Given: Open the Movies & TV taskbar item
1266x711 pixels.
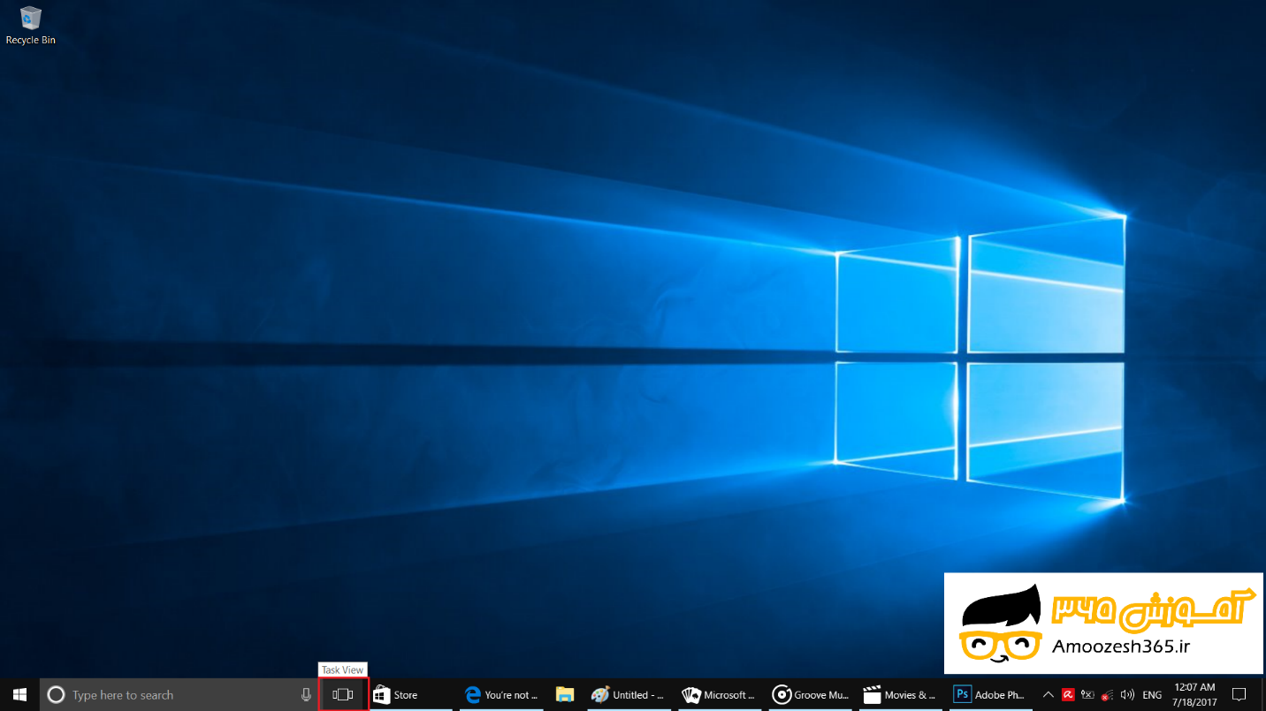Looking at the screenshot, I should [x=899, y=695].
